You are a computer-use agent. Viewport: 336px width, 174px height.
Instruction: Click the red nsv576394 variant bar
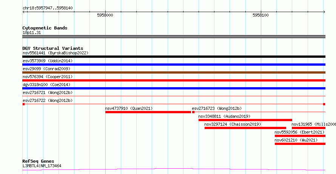tap(174, 80)
